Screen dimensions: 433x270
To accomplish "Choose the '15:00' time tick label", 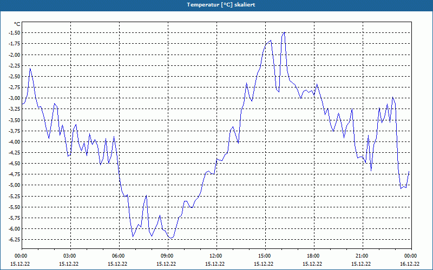I will pos(265,256).
